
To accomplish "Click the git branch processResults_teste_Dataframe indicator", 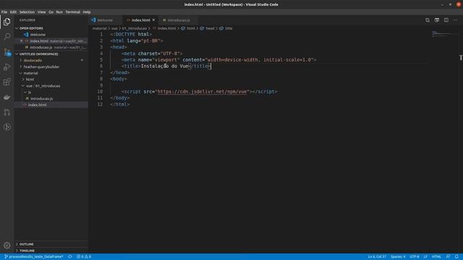I will coord(34,257).
